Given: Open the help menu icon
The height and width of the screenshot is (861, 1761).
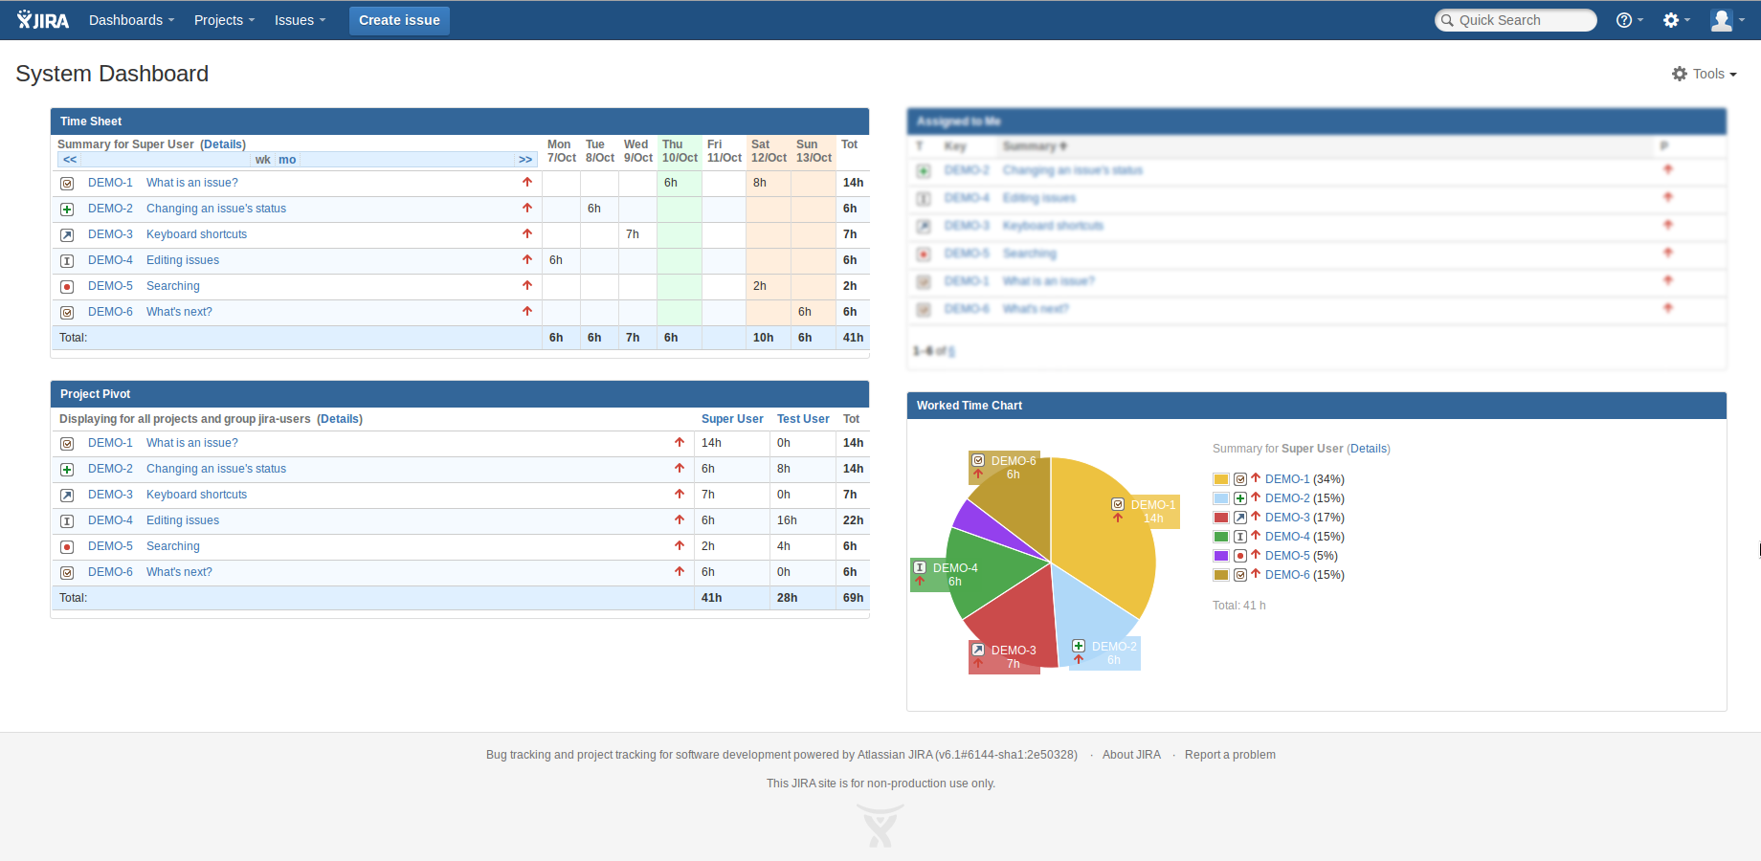Looking at the screenshot, I should point(1629,20).
